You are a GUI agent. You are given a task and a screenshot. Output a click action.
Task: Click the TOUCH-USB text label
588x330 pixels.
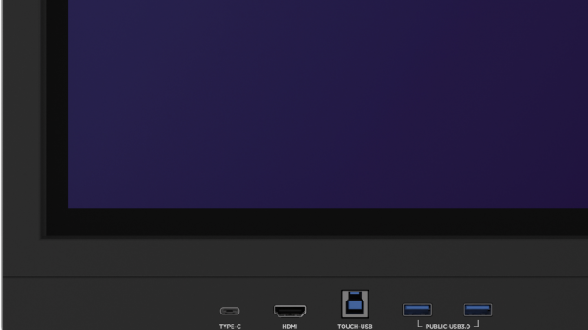(355, 327)
